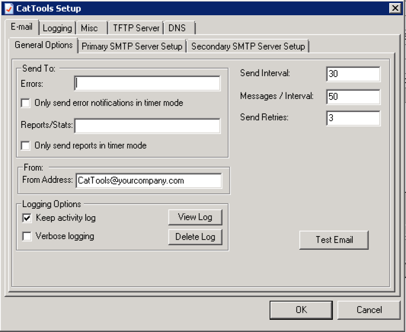The width and height of the screenshot is (406, 332).
Task: Click the "Reports/Stats:" label
Action: (x=47, y=125)
